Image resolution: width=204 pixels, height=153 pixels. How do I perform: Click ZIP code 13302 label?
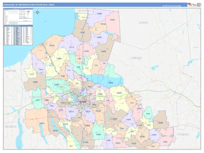(99, 37)
